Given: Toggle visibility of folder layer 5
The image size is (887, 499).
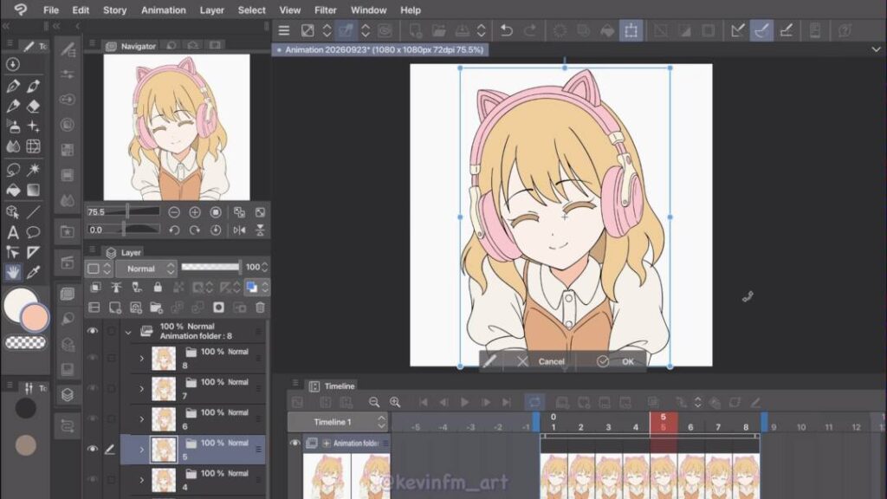Looking at the screenshot, I should coord(92,450).
